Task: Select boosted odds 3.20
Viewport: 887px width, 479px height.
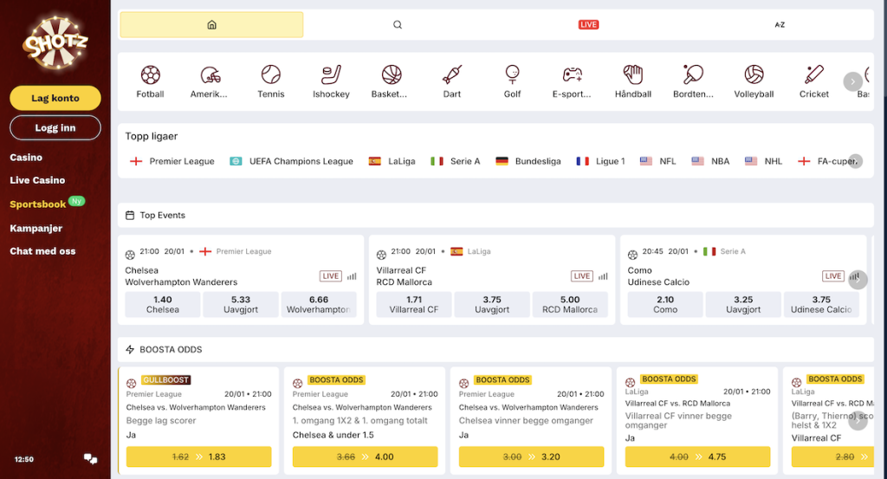Action: (531, 456)
